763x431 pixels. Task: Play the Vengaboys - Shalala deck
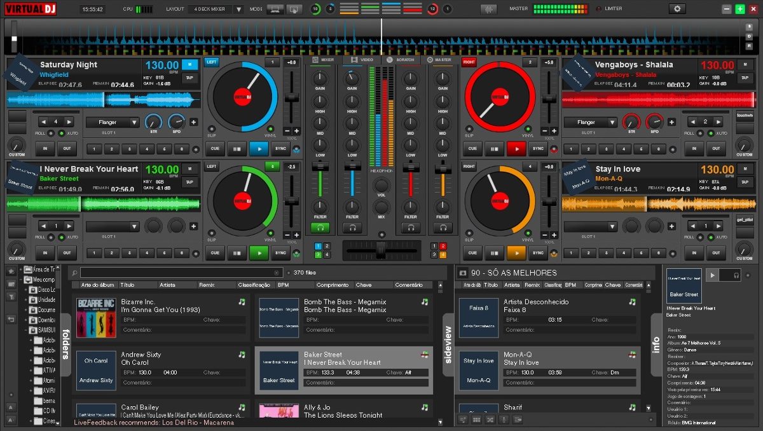(x=516, y=149)
